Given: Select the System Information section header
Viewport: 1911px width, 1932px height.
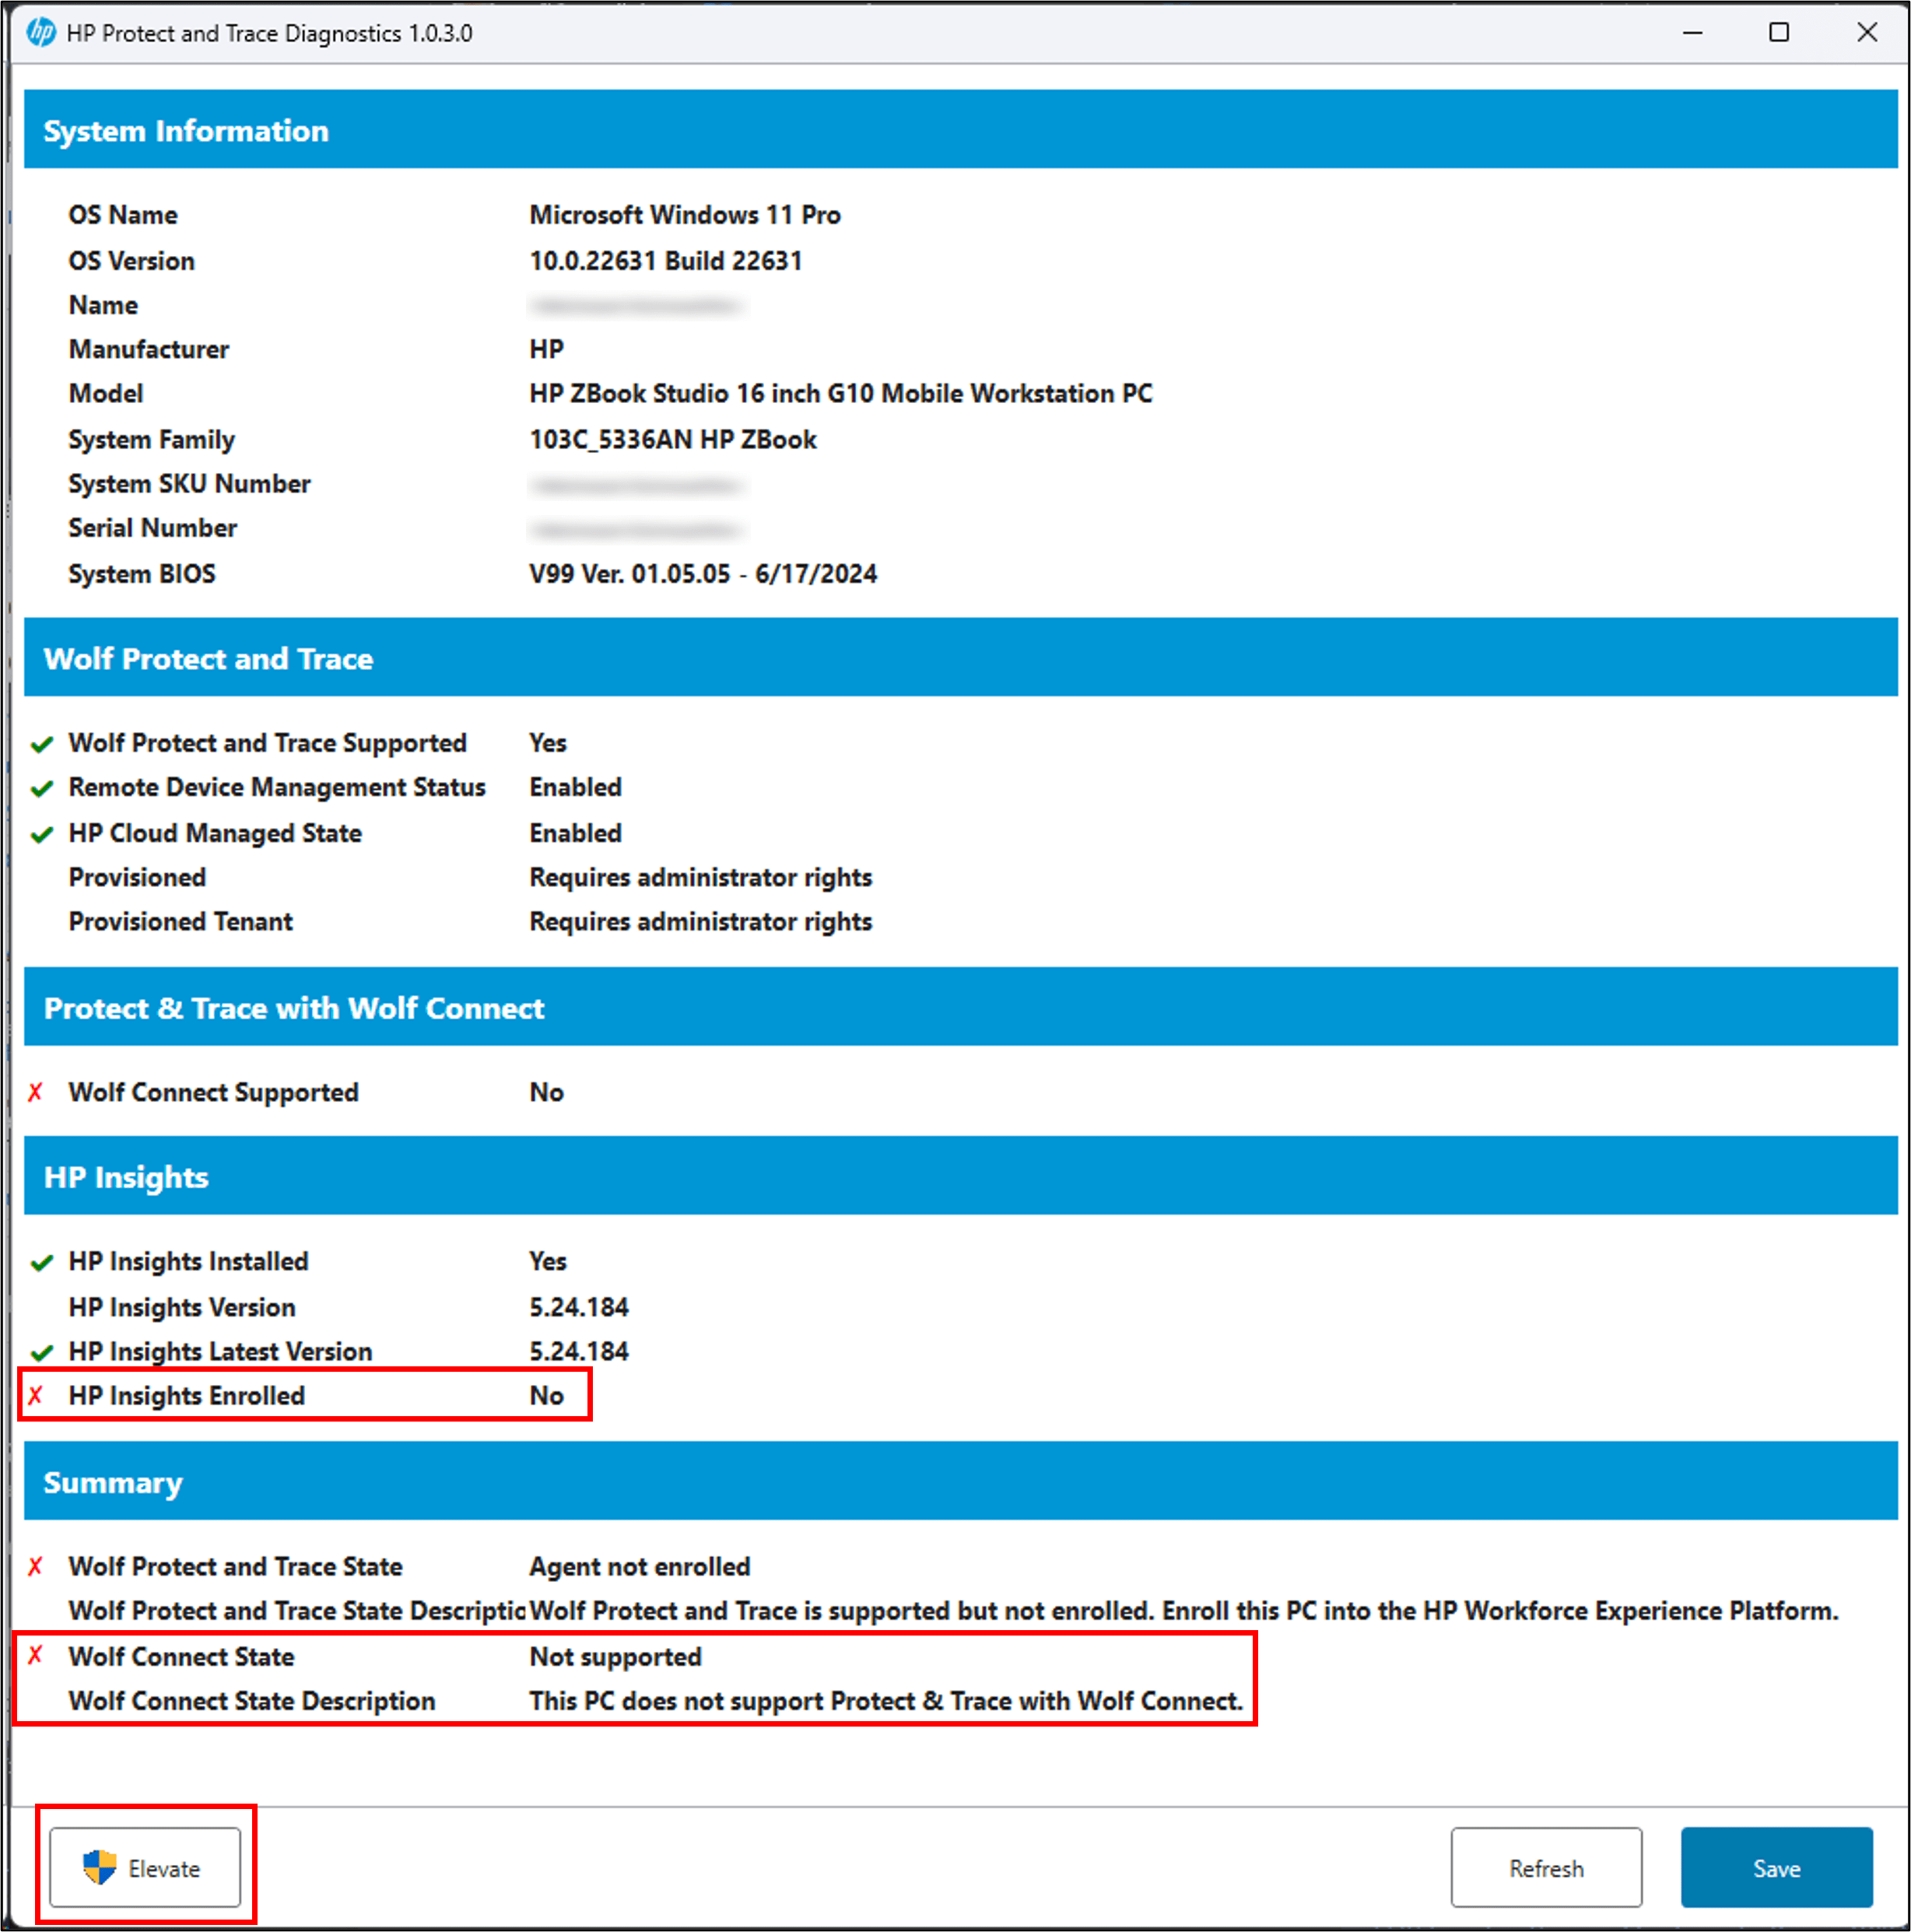Looking at the screenshot, I should (x=186, y=131).
